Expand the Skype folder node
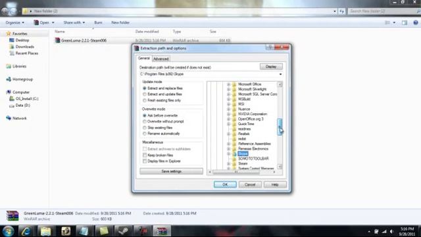 pos(228,154)
